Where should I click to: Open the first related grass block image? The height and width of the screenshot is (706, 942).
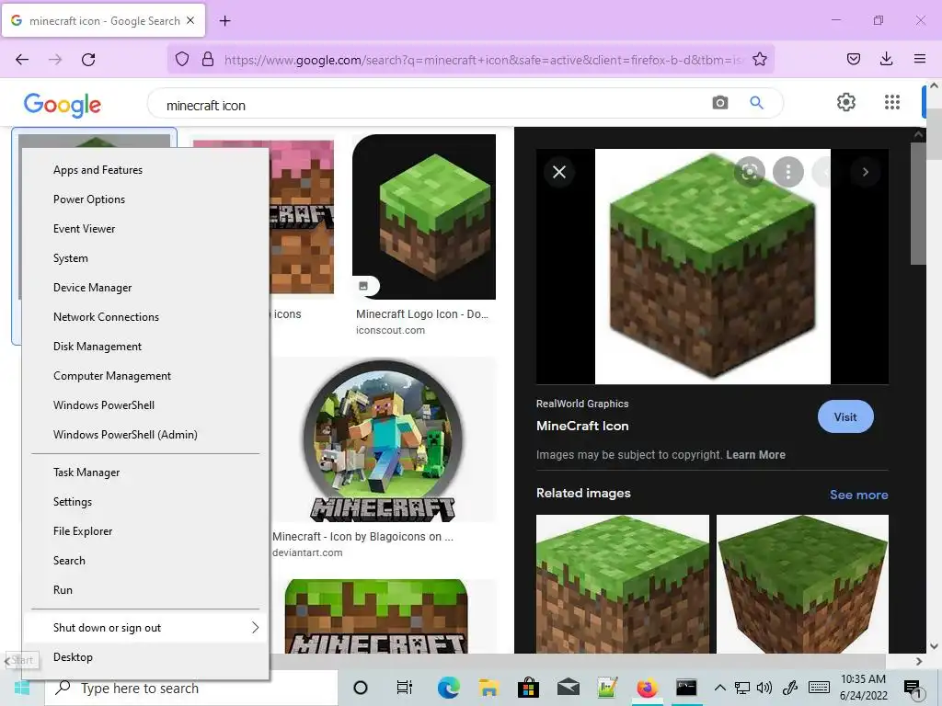pos(623,584)
